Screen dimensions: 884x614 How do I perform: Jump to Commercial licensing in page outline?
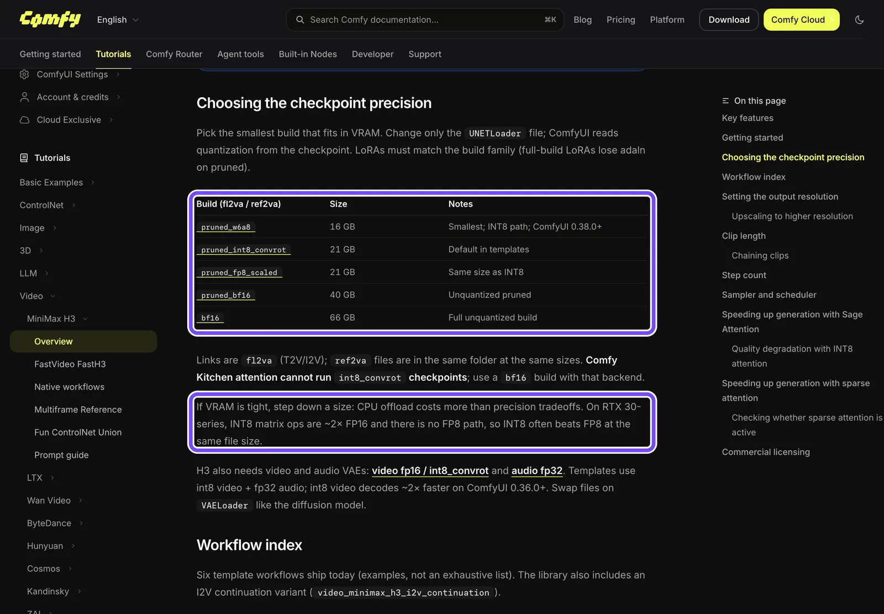click(x=765, y=452)
